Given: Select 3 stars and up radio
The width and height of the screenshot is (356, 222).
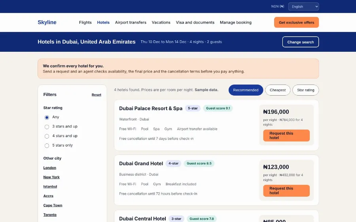Looking at the screenshot, I should 47,127.
